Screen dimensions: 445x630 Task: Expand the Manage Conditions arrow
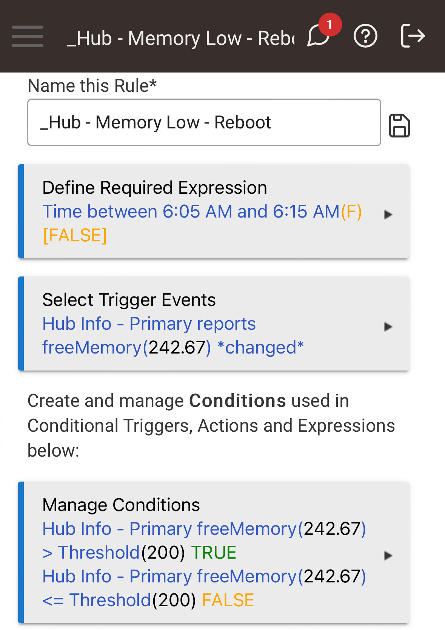click(388, 556)
